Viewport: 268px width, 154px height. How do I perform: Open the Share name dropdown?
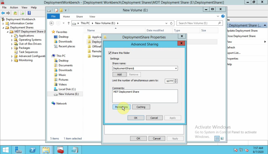[176, 68]
